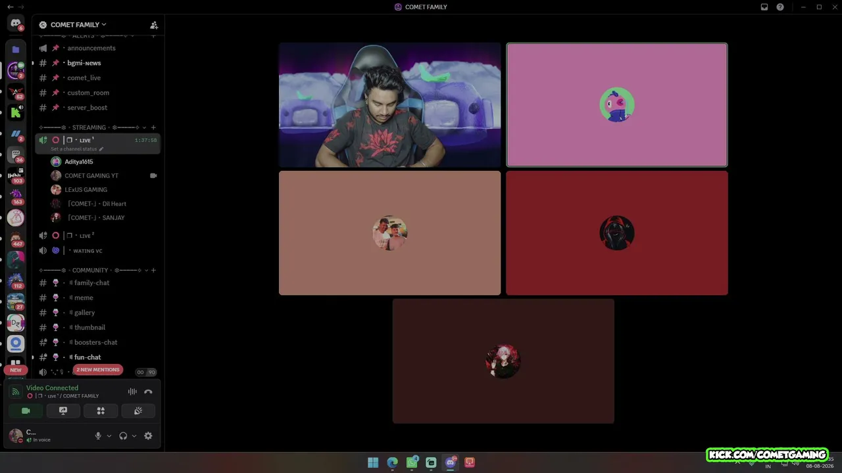The width and height of the screenshot is (842, 473).
Task: Open the server icon with 112 badge
Action: [x=16, y=281]
